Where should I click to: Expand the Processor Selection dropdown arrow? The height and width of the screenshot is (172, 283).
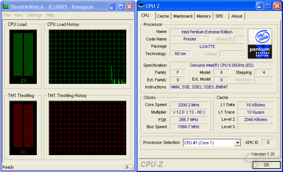[x=238, y=143]
